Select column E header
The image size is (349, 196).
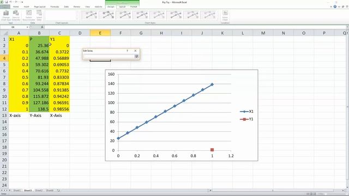pos(100,33)
